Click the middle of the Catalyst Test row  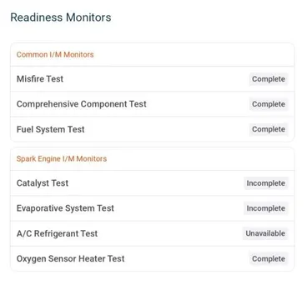pos(153,183)
